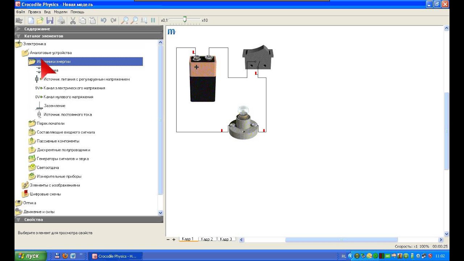The height and width of the screenshot is (261, 464).
Task: Open the Движение и силы folder
Action: (39, 212)
